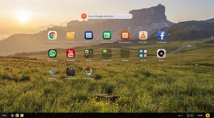Click the orange search magnifier button
214x118 pixels.
point(84,16)
